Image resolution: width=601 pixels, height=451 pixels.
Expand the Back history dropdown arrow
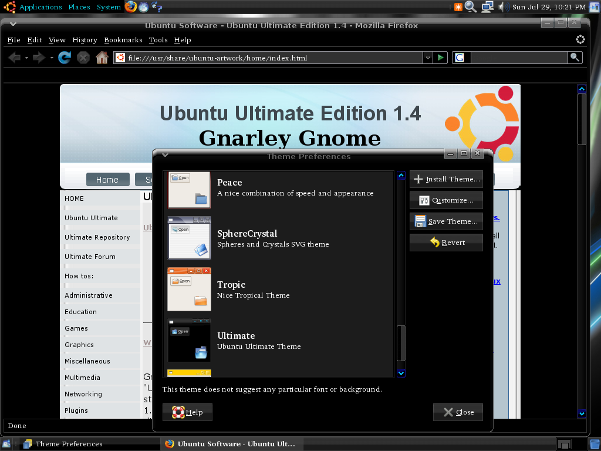[x=26, y=58]
